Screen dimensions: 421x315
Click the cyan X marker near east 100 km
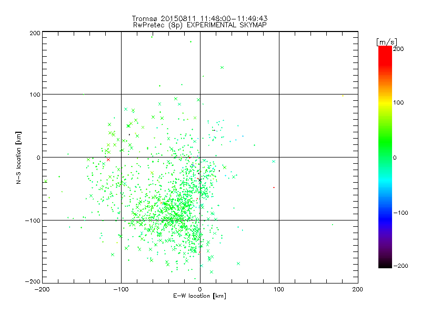pyautogui.click(x=274, y=162)
